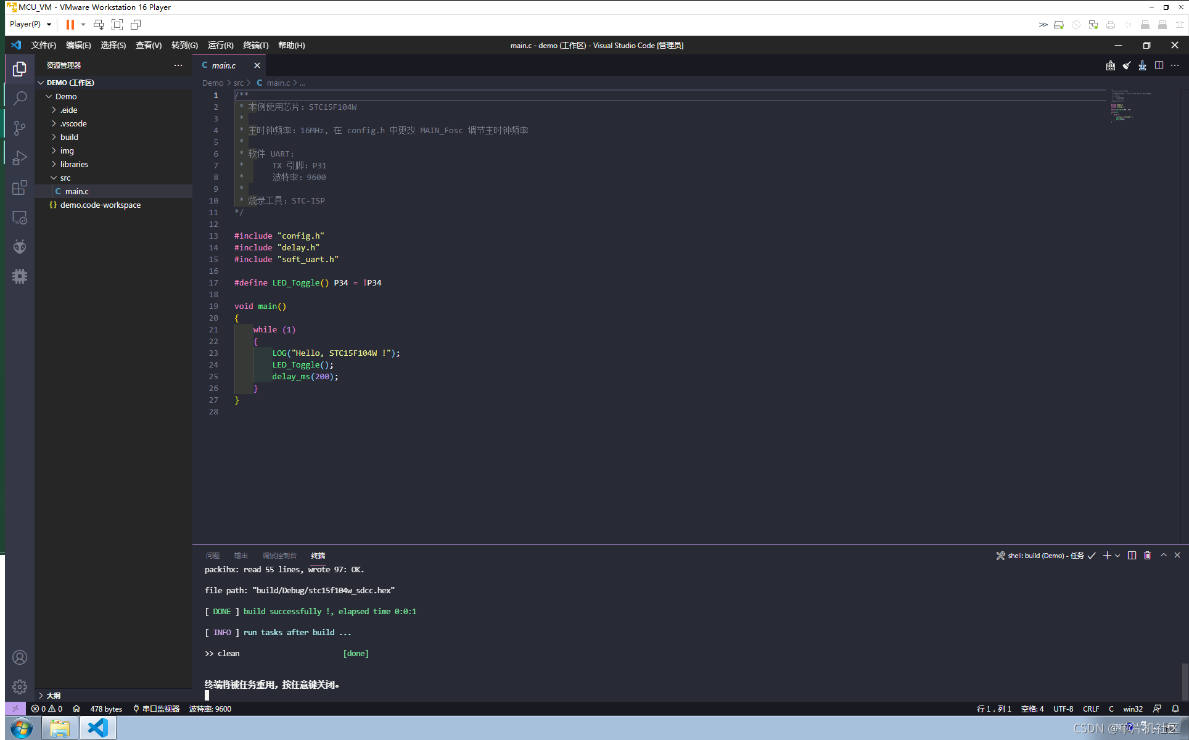Open the Search view in the sidebar
This screenshot has width=1189, height=740.
tap(19, 98)
